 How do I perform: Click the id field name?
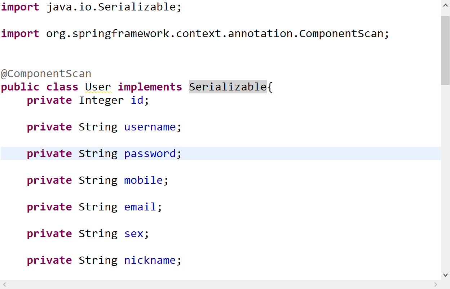(137, 100)
